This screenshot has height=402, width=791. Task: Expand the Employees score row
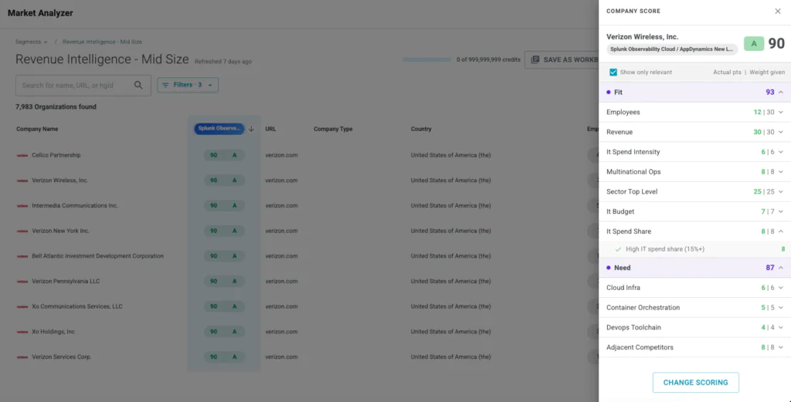pyautogui.click(x=781, y=112)
